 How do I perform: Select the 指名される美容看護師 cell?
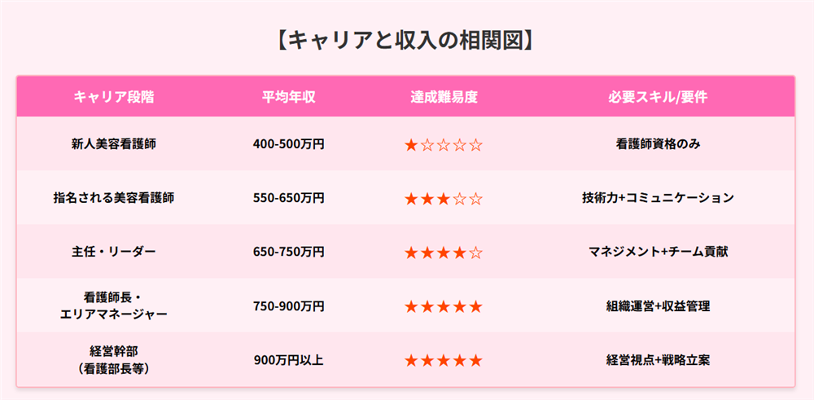point(114,198)
